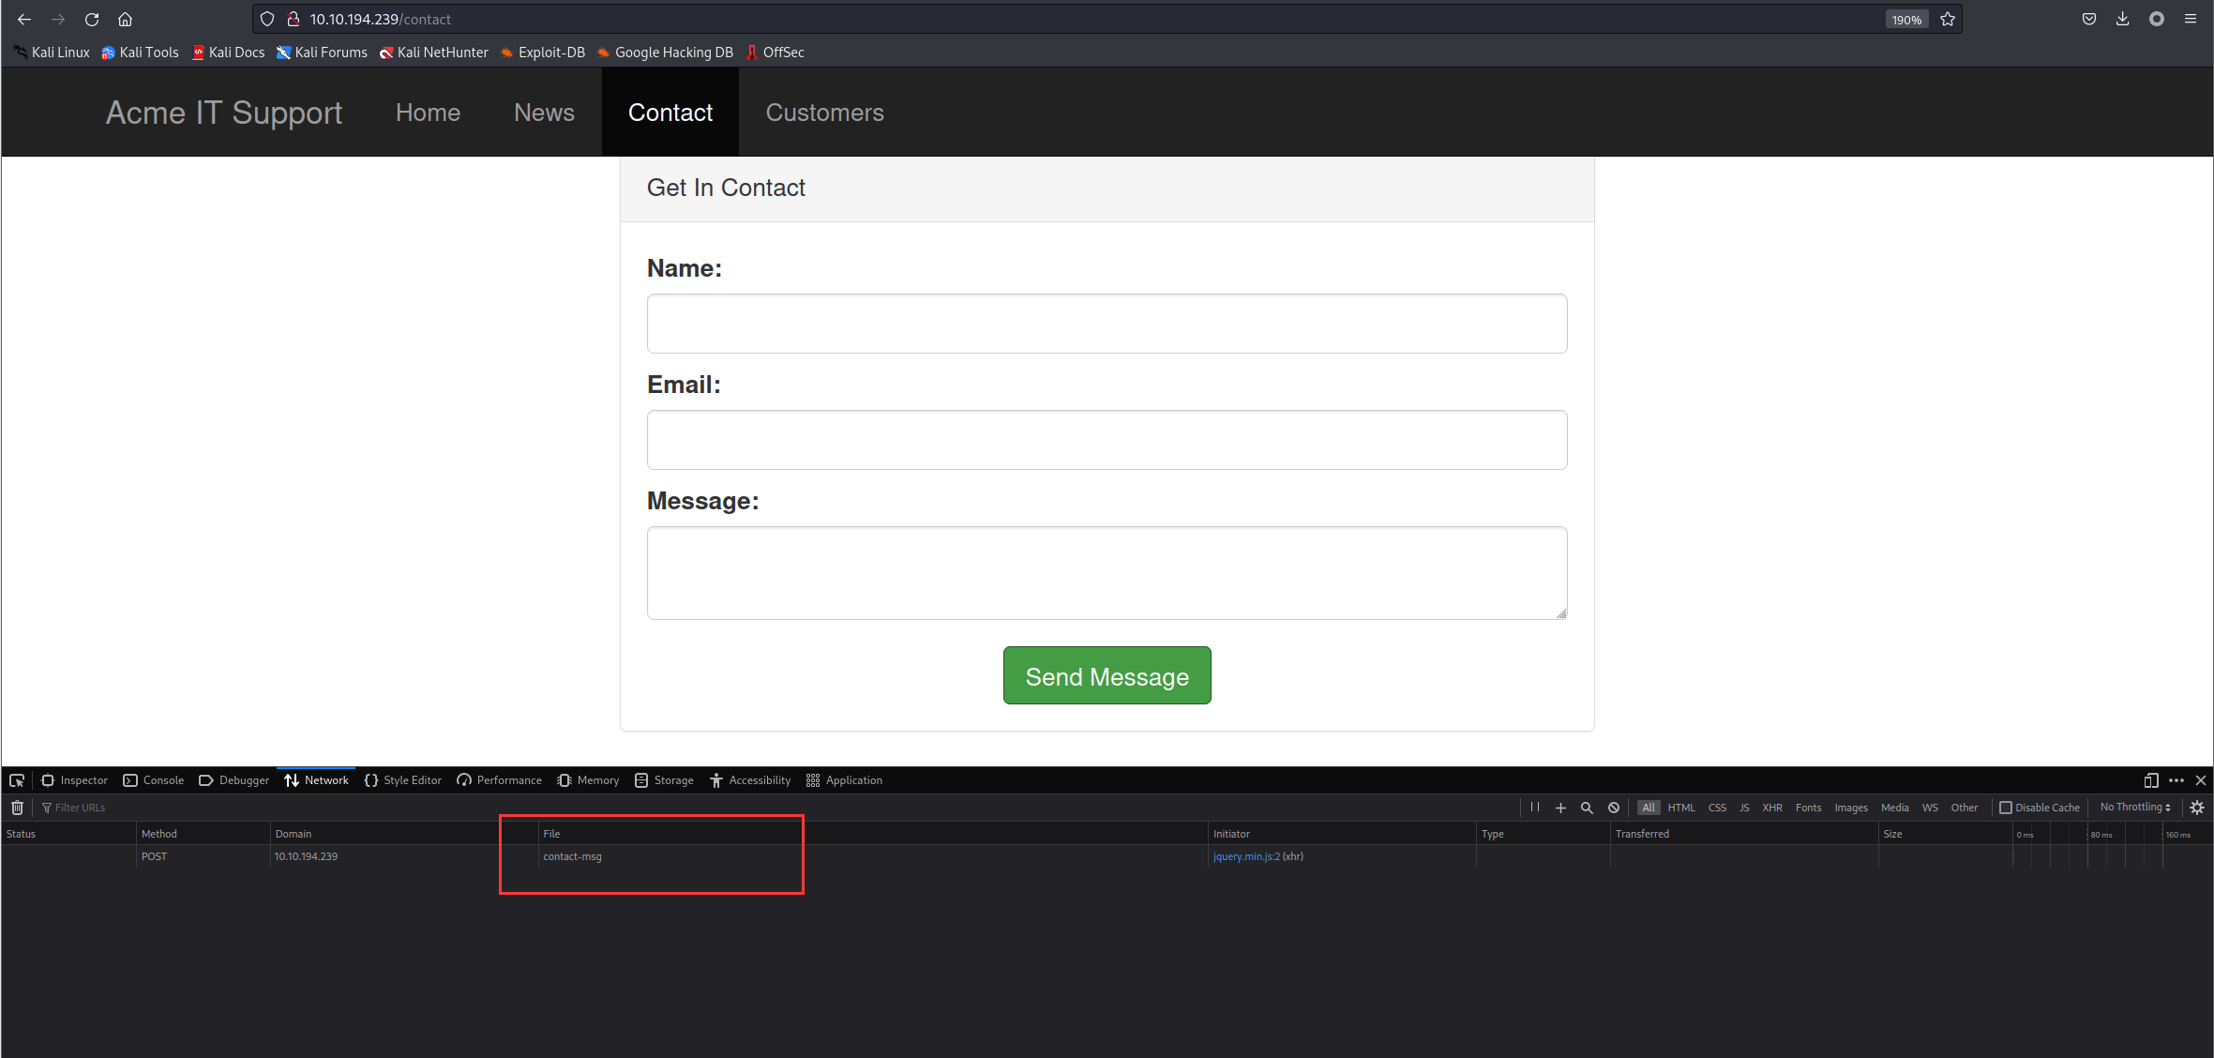
Task: Open jquery.min.js:2 initiator link
Action: pyautogui.click(x=1245, y=856)
